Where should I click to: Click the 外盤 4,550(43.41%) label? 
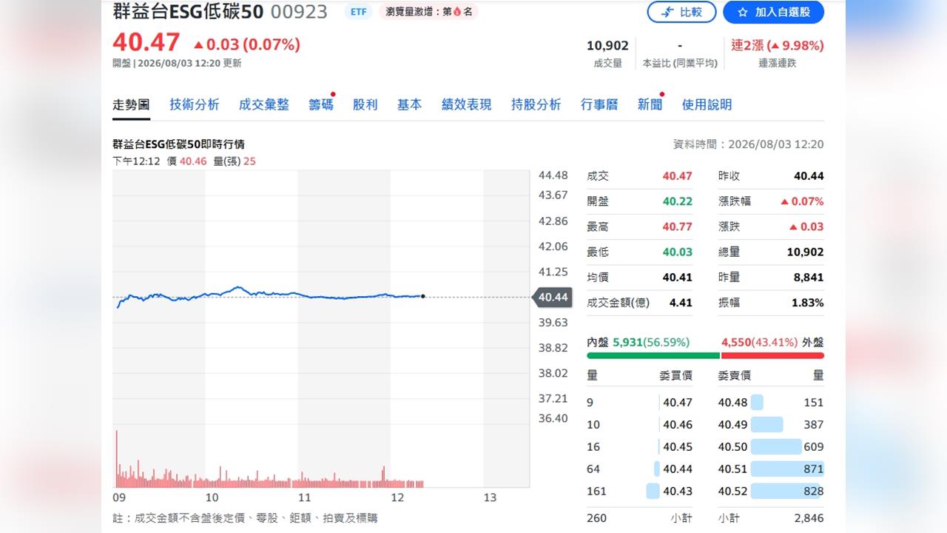point(772,342)
